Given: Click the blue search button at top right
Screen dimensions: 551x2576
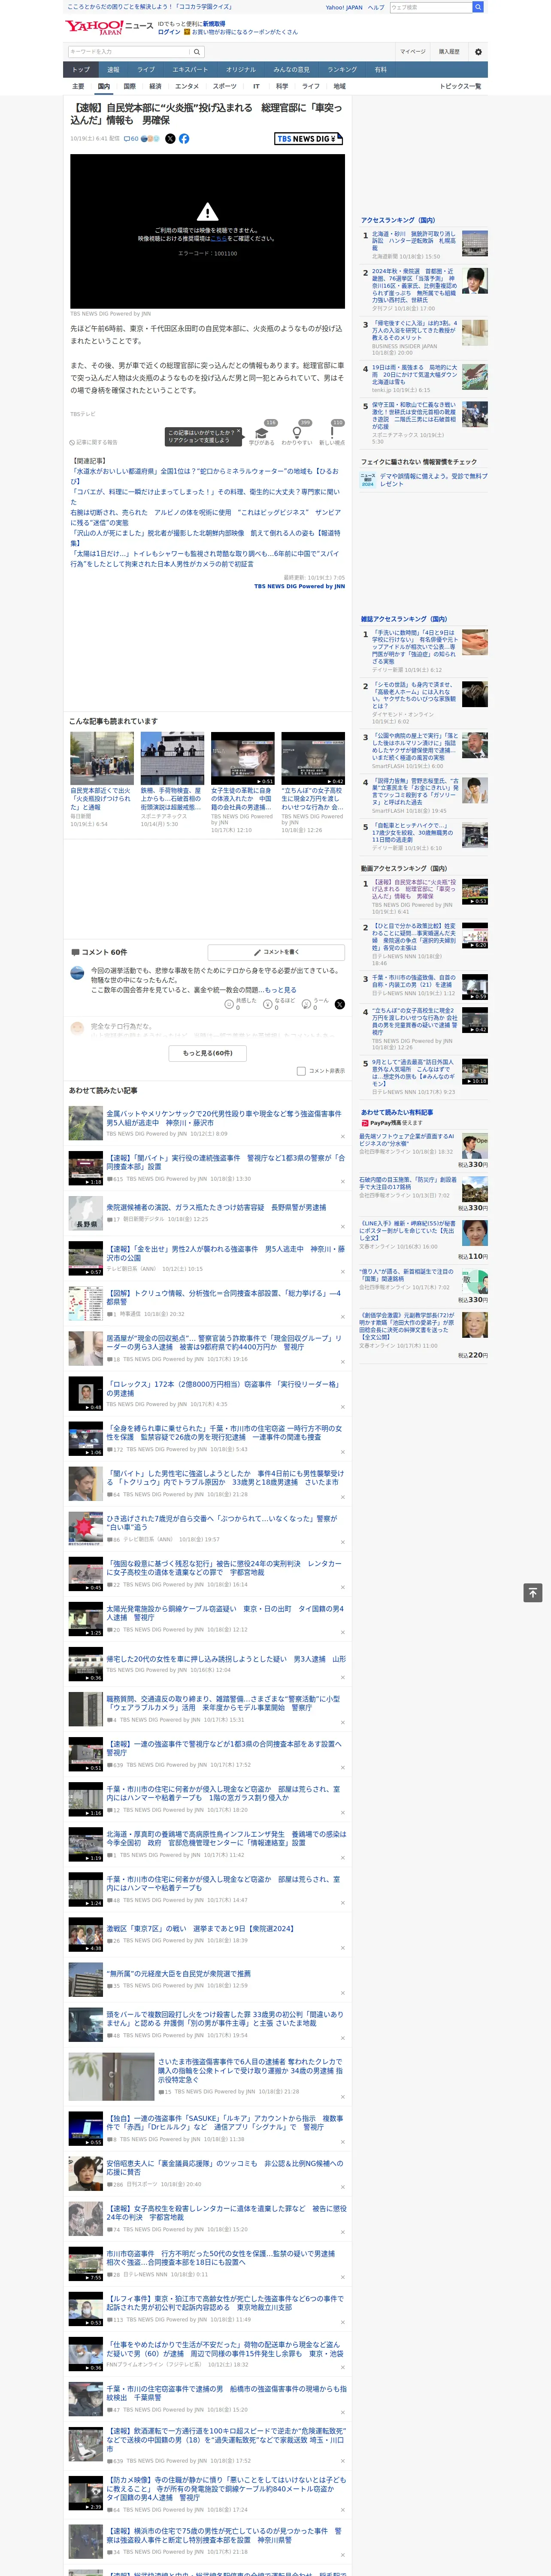Looking at the screenshot, I should click(478, 7).
